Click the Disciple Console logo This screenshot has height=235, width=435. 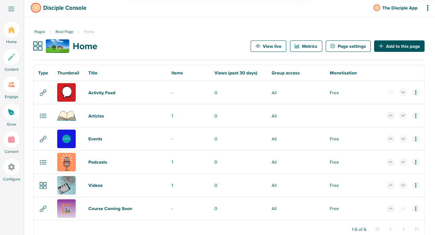35,7
